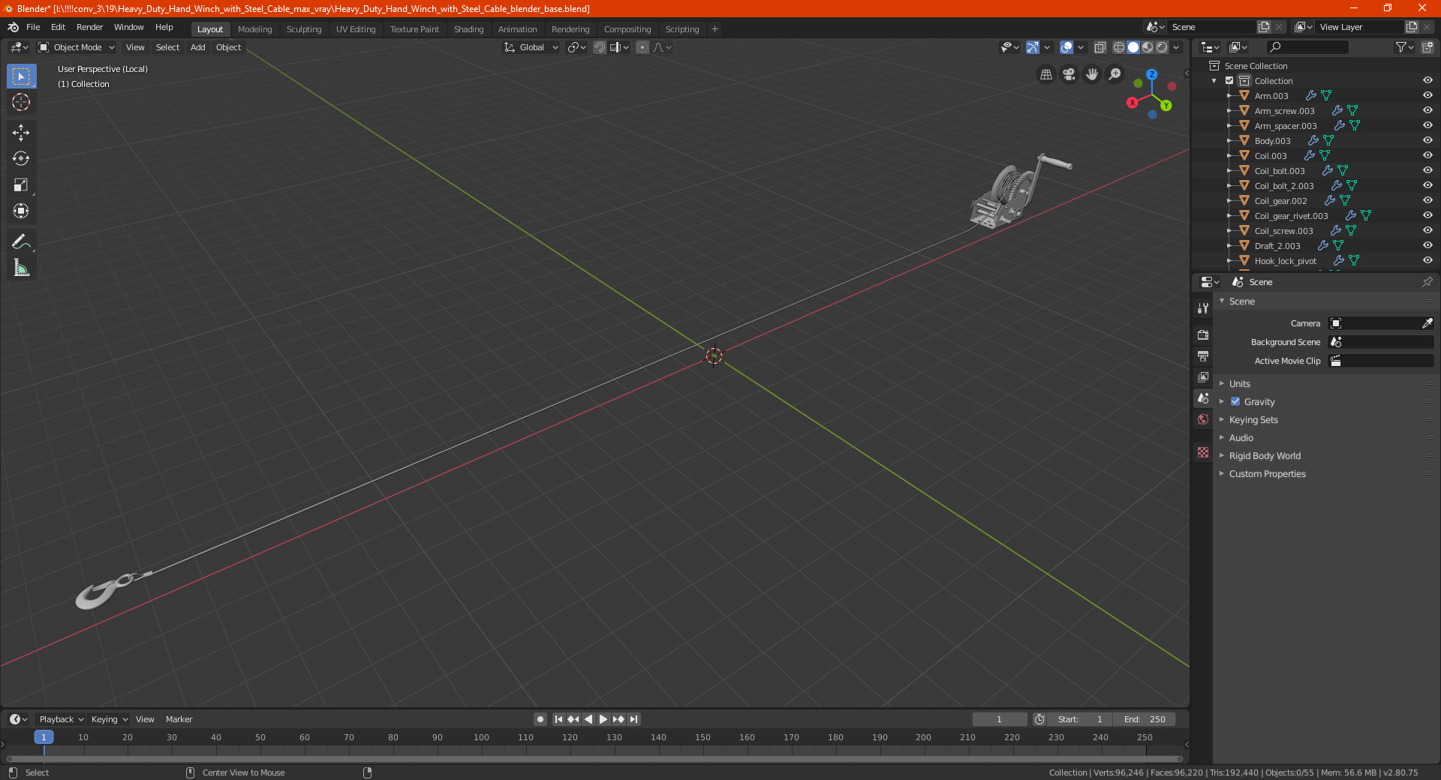The height and width of the screenshot is (780, 1441).
Task: Click the current frame field
Action: [999, 719]
